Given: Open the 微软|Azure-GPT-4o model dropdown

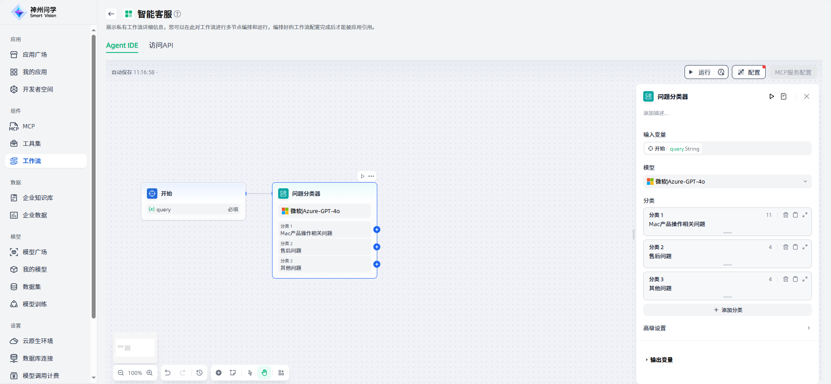Looking at the screenshot, I should [727, 181].
